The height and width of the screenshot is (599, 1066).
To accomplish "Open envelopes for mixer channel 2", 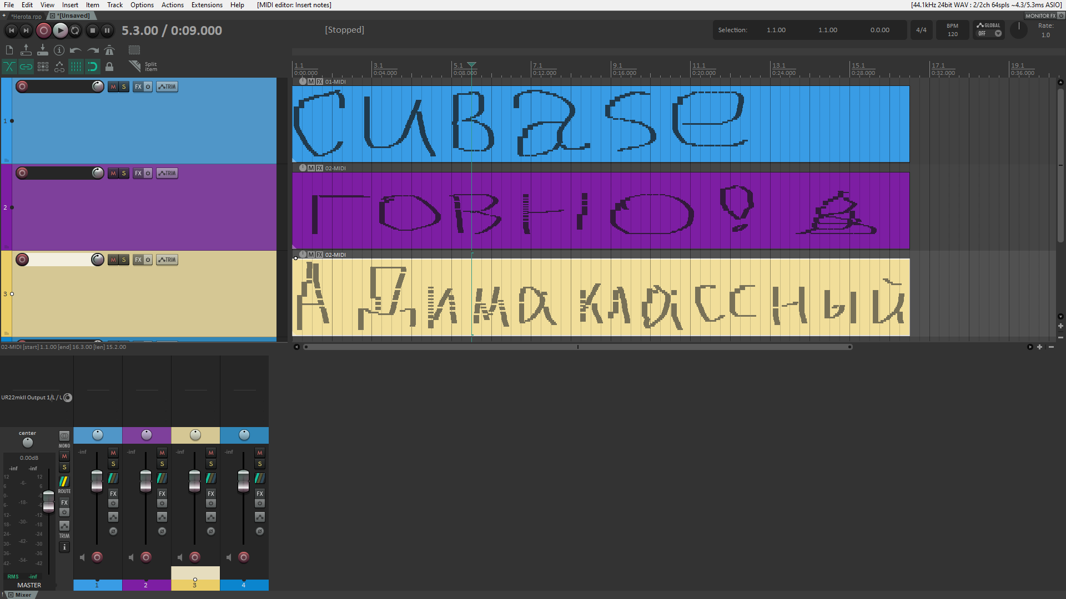I will tap(162, 517).
